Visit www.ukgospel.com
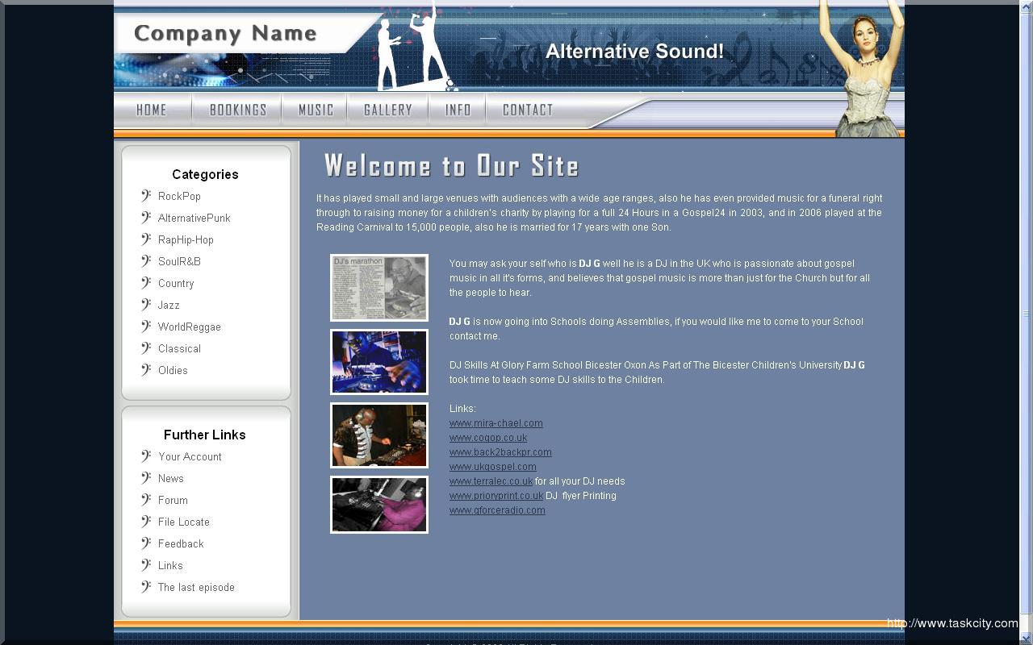Image resolution: width=1033 pixels, height=645 pixels. point(492,466)
